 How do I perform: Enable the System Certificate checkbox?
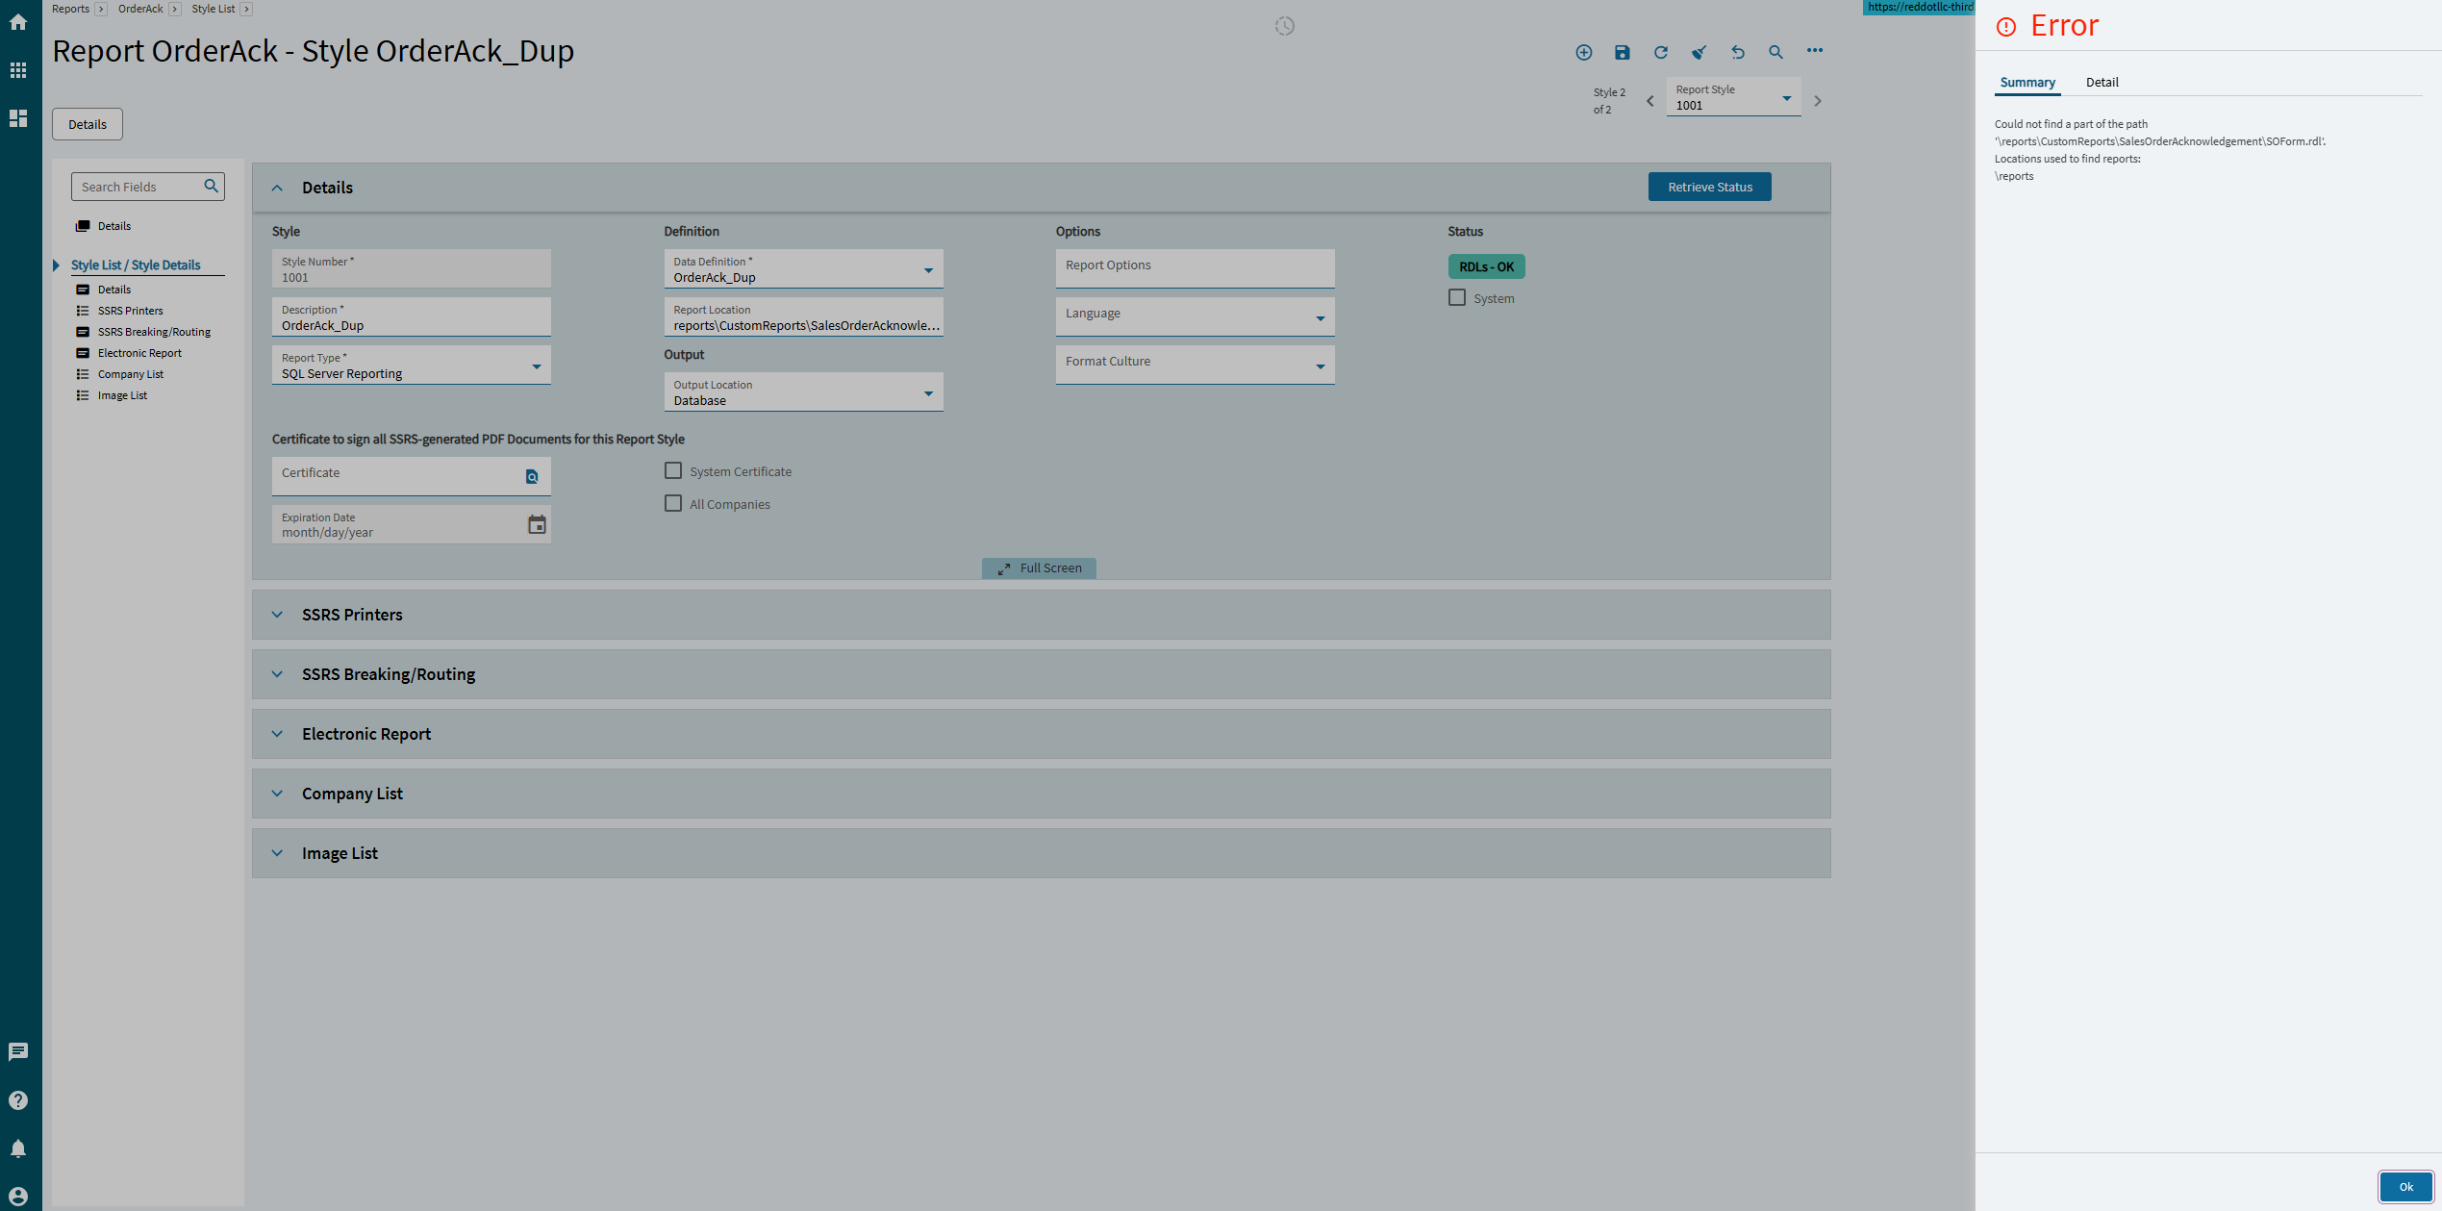coord(673,471)
